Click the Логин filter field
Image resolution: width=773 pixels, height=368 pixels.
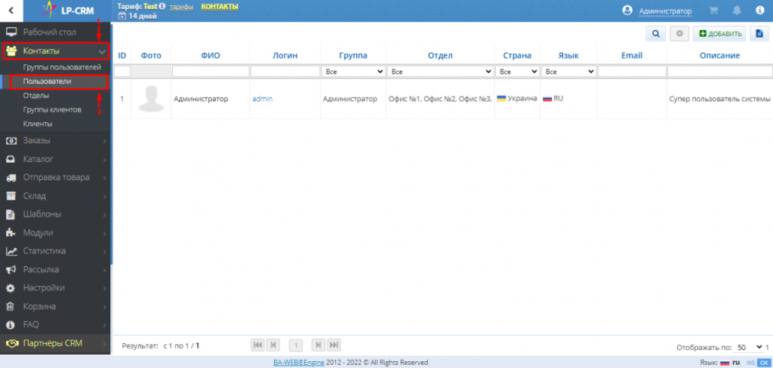(x=285, y=72)
